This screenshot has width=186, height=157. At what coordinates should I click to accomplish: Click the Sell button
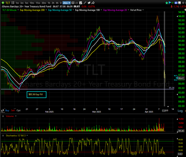click(13, 110)
